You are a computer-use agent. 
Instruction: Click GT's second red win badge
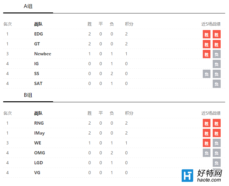(x=217, y=44)
